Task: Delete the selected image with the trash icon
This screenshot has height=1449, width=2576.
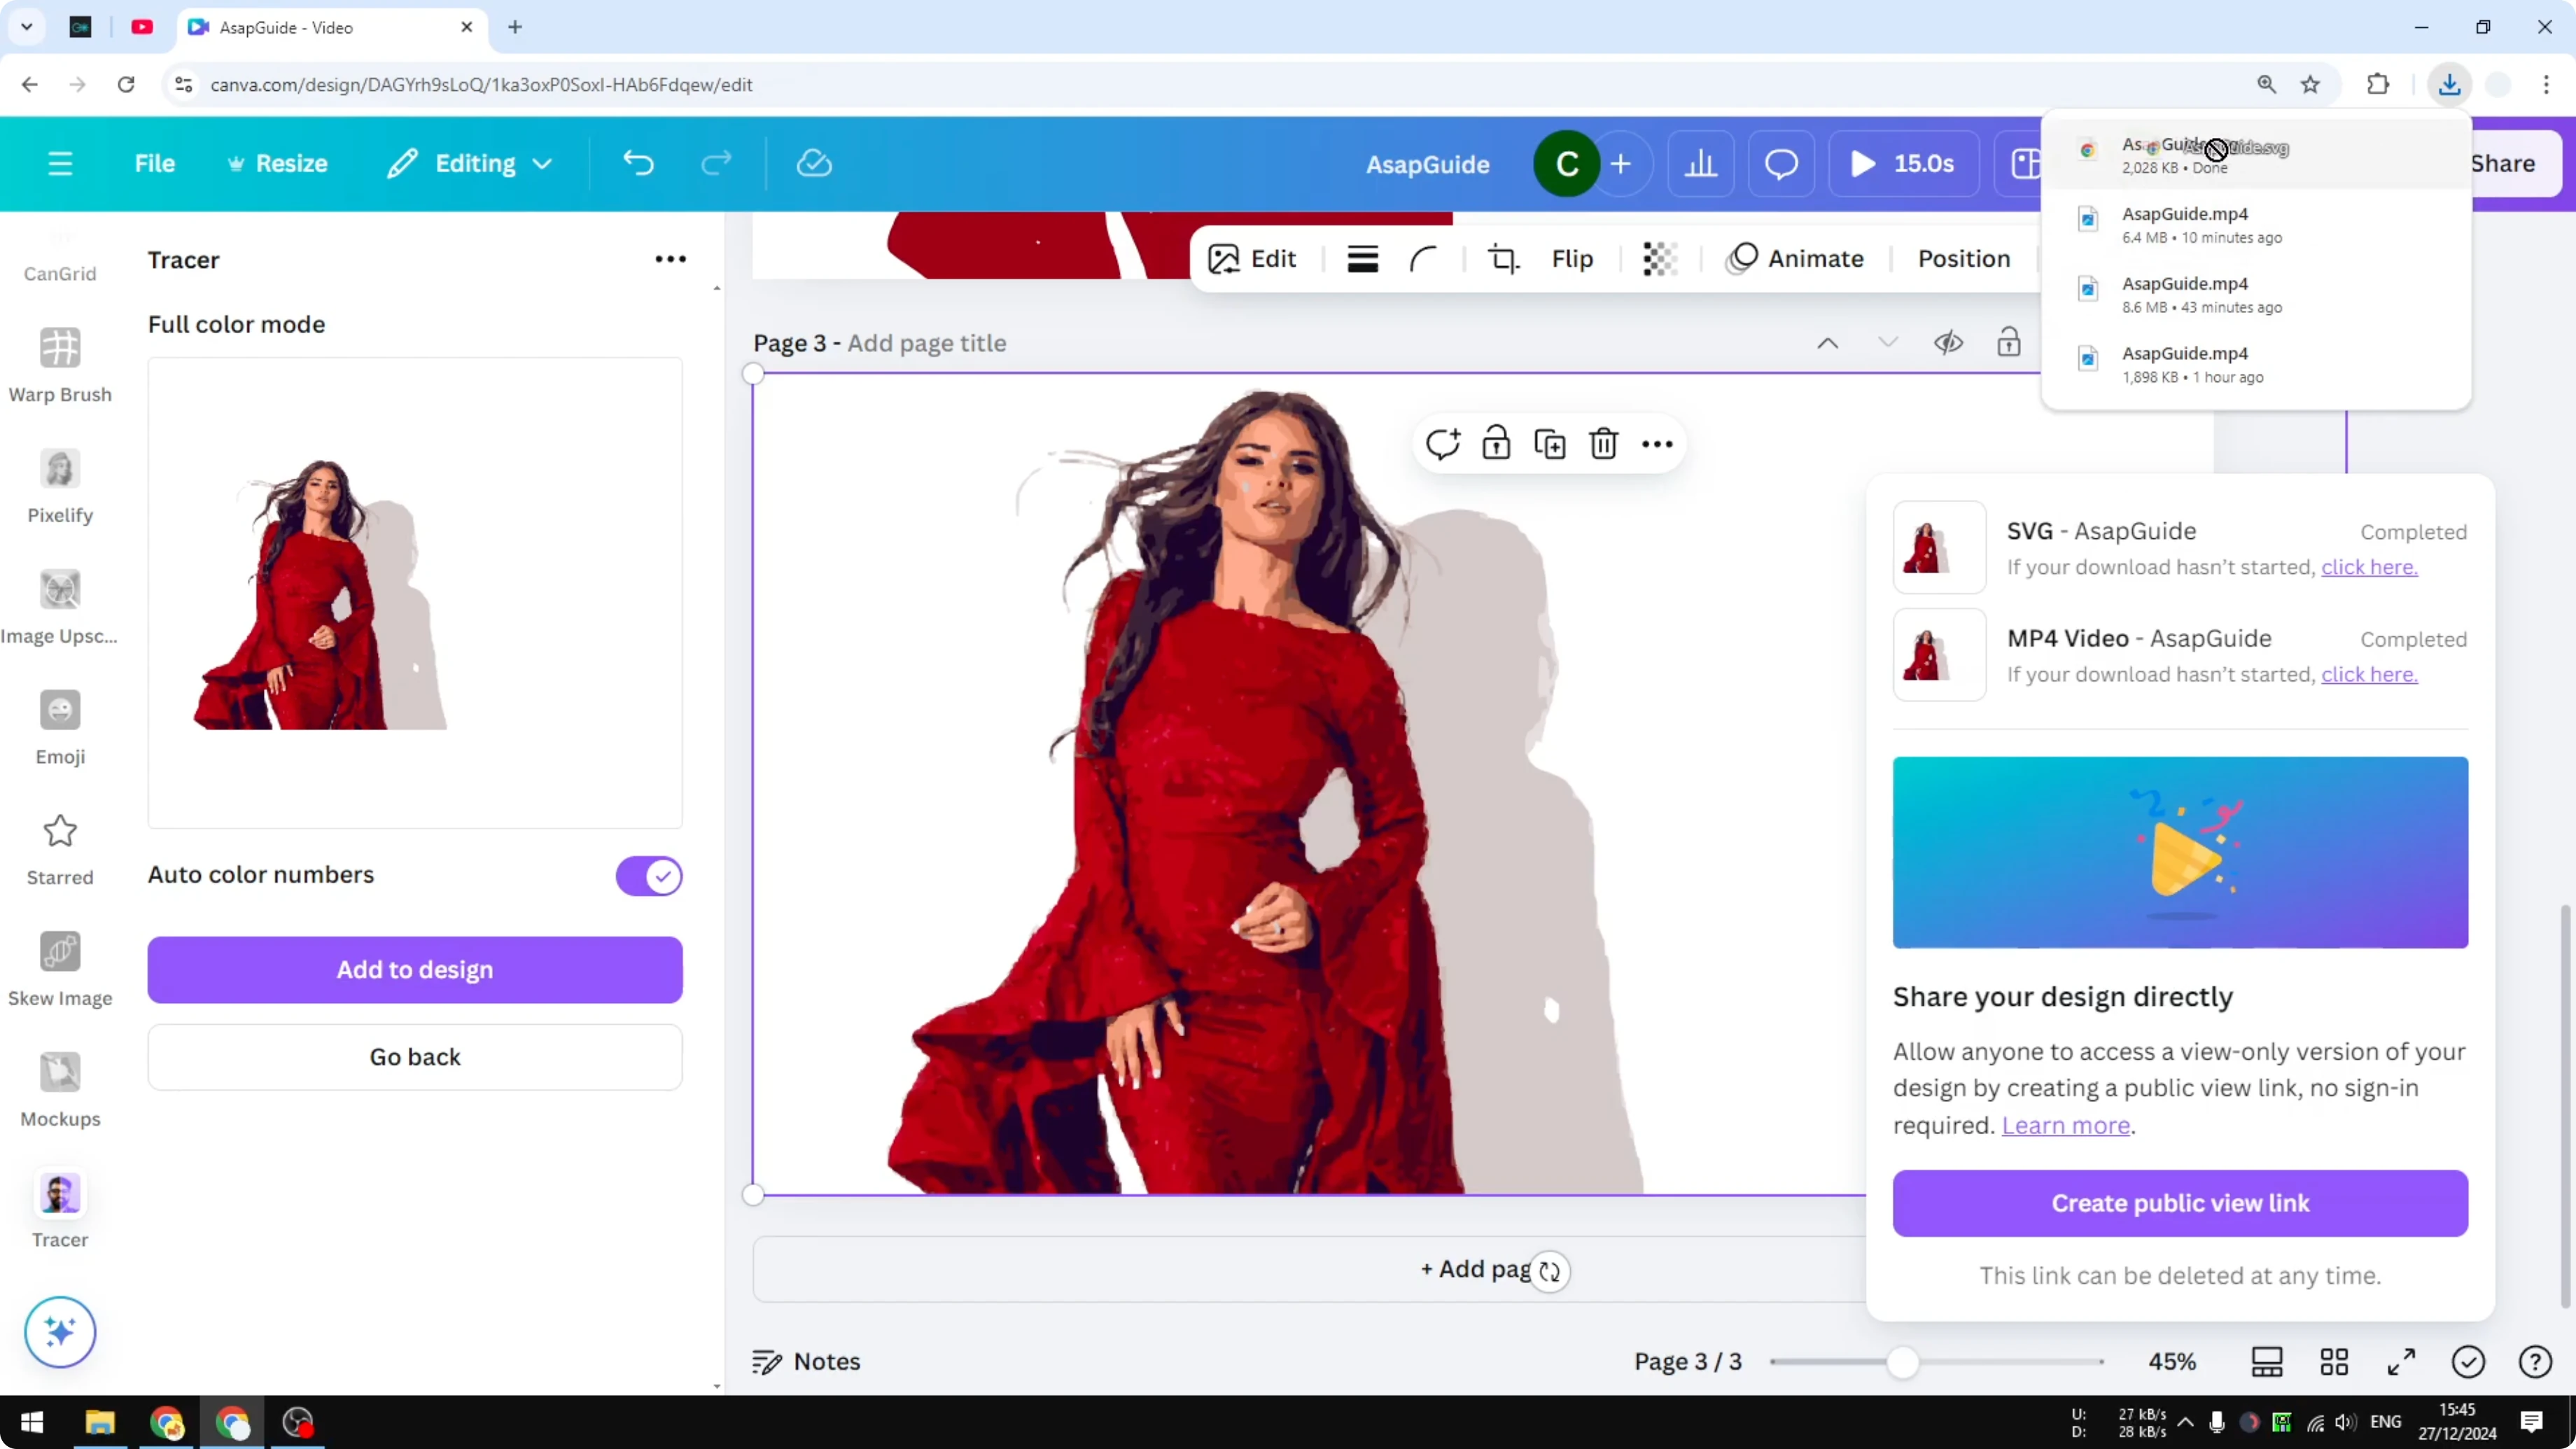Action: tap(1603, 443)
